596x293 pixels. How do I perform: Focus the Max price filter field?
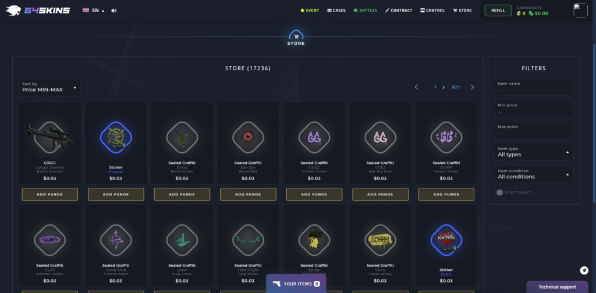pyautogui.click(x=534, y=130)
